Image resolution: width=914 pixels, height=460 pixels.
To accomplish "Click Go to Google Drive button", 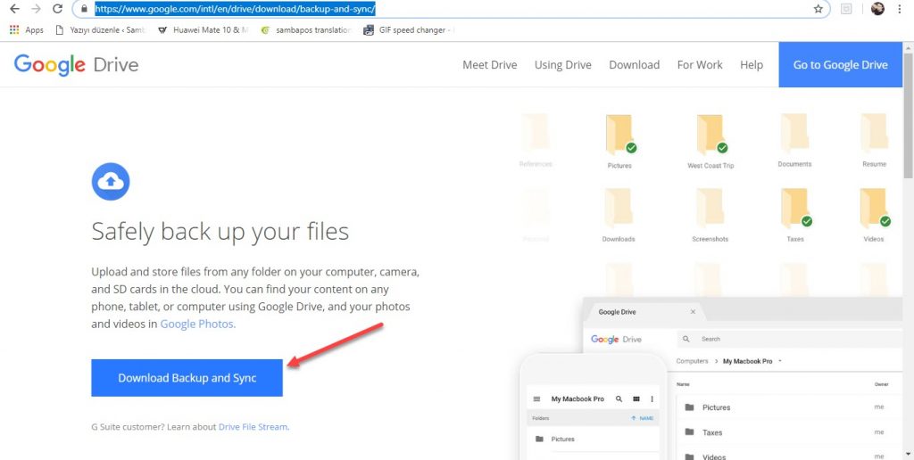I will [x=841, y=65].
